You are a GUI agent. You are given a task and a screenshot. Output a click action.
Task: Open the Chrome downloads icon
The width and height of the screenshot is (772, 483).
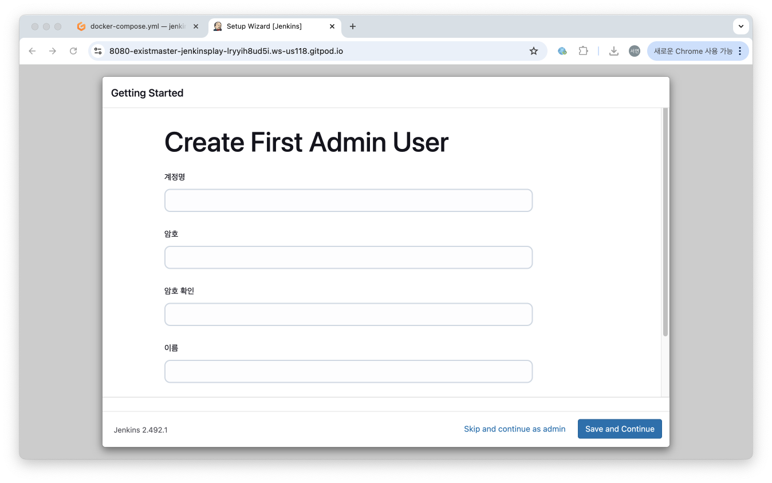[613, 51]
